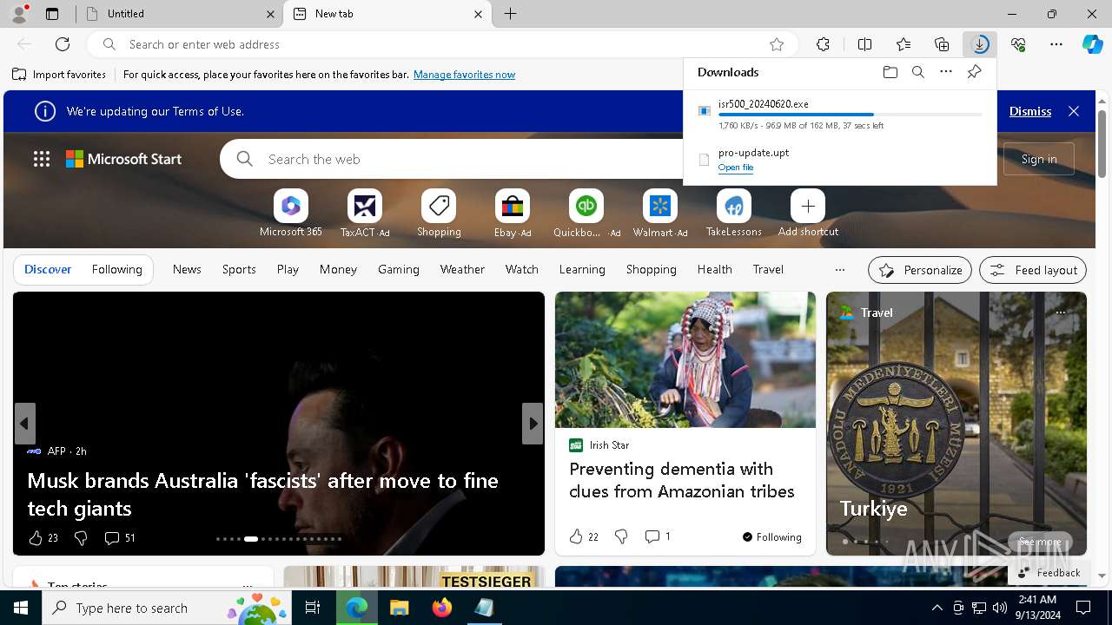Open the Turkiye travel card
This screenshot has width=1112, height=625.
956,424
